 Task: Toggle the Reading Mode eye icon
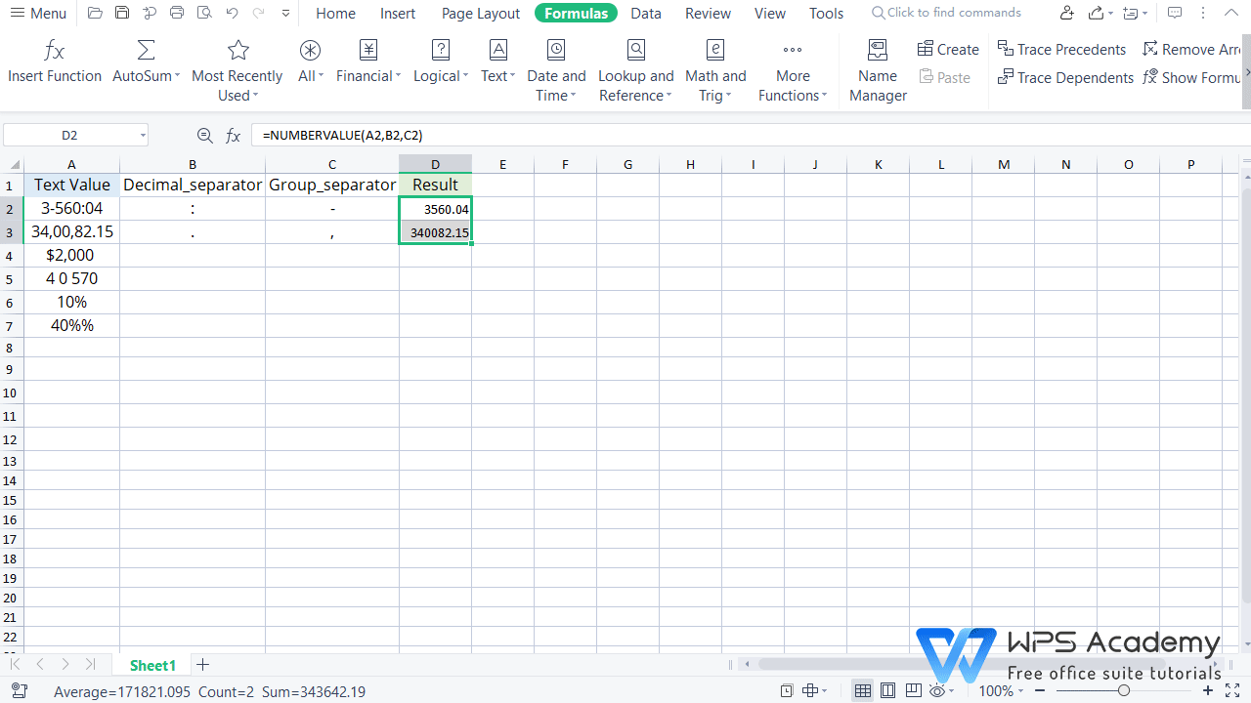pyautogui.click(x=935, y=690)
